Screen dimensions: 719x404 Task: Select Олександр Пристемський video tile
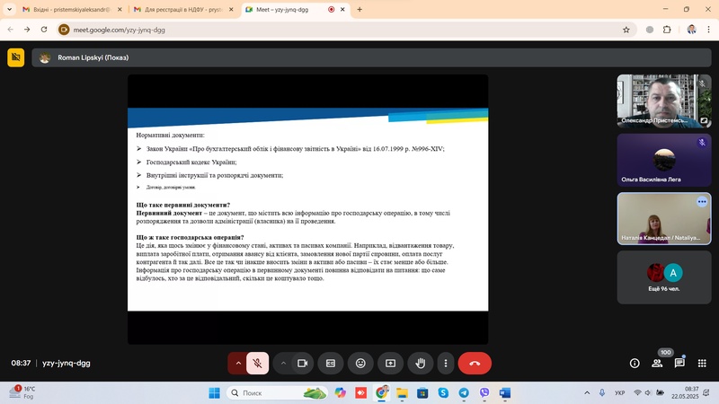664,101
